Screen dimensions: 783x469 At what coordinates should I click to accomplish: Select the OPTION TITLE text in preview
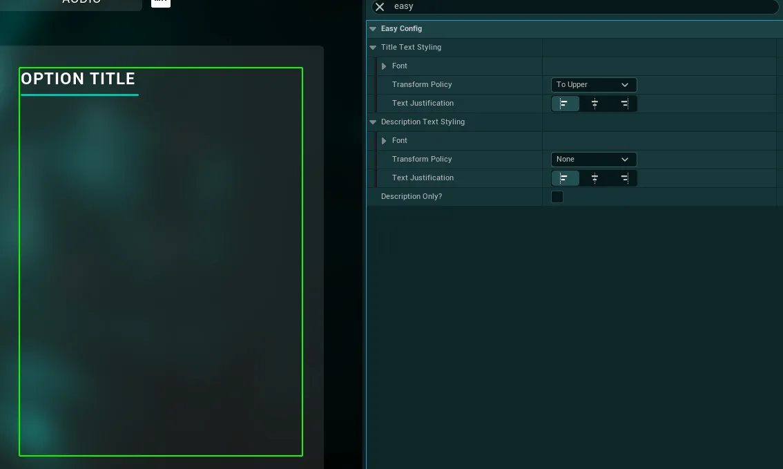tap(78, 79)
